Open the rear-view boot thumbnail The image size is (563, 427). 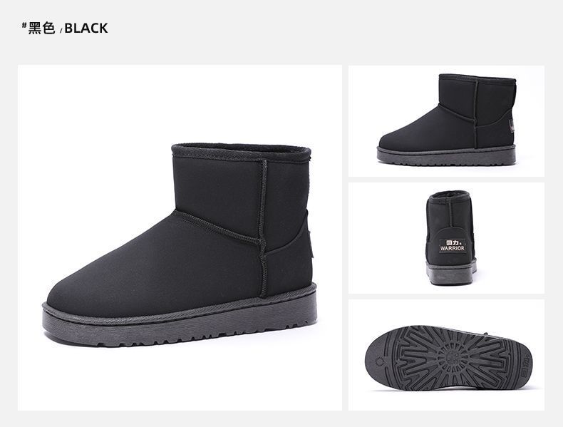point(446,238)
